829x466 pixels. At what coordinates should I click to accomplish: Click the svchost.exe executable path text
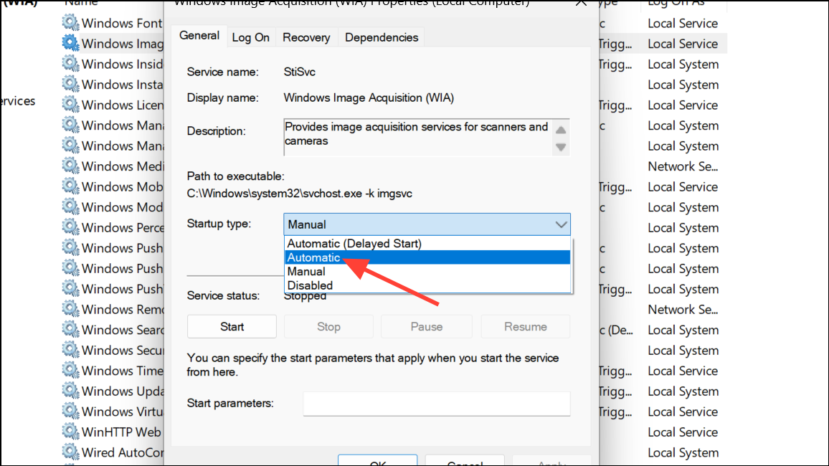click(x=299, y=194)
